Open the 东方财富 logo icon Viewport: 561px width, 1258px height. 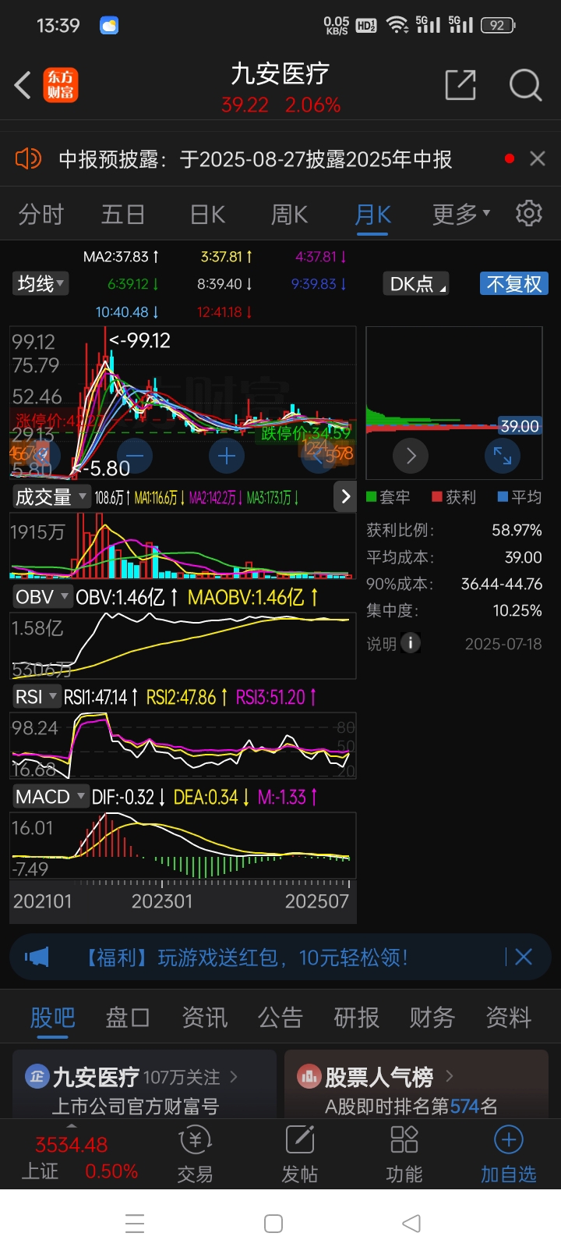point(61,86)
